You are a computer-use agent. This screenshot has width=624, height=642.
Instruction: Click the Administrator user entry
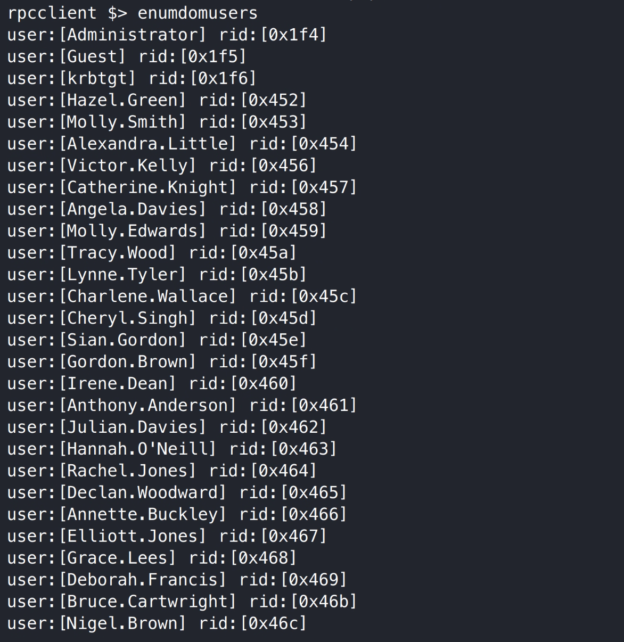coord(132,35)
